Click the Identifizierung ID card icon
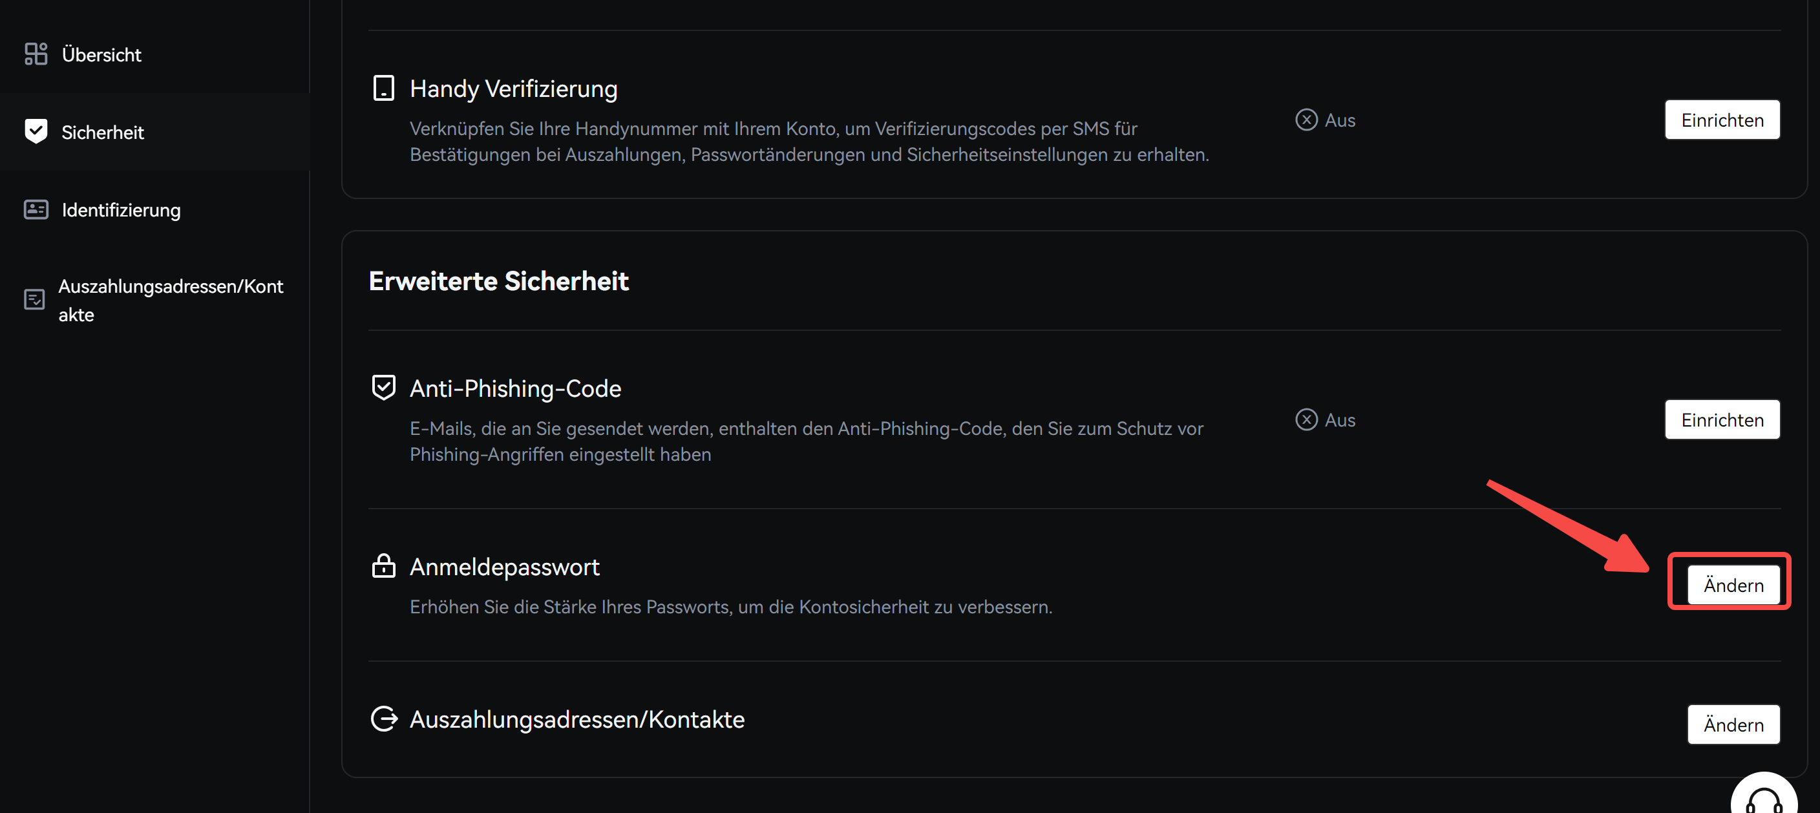Image resolution: width=1820 pixels, height=813 pixels. [36, 210]
